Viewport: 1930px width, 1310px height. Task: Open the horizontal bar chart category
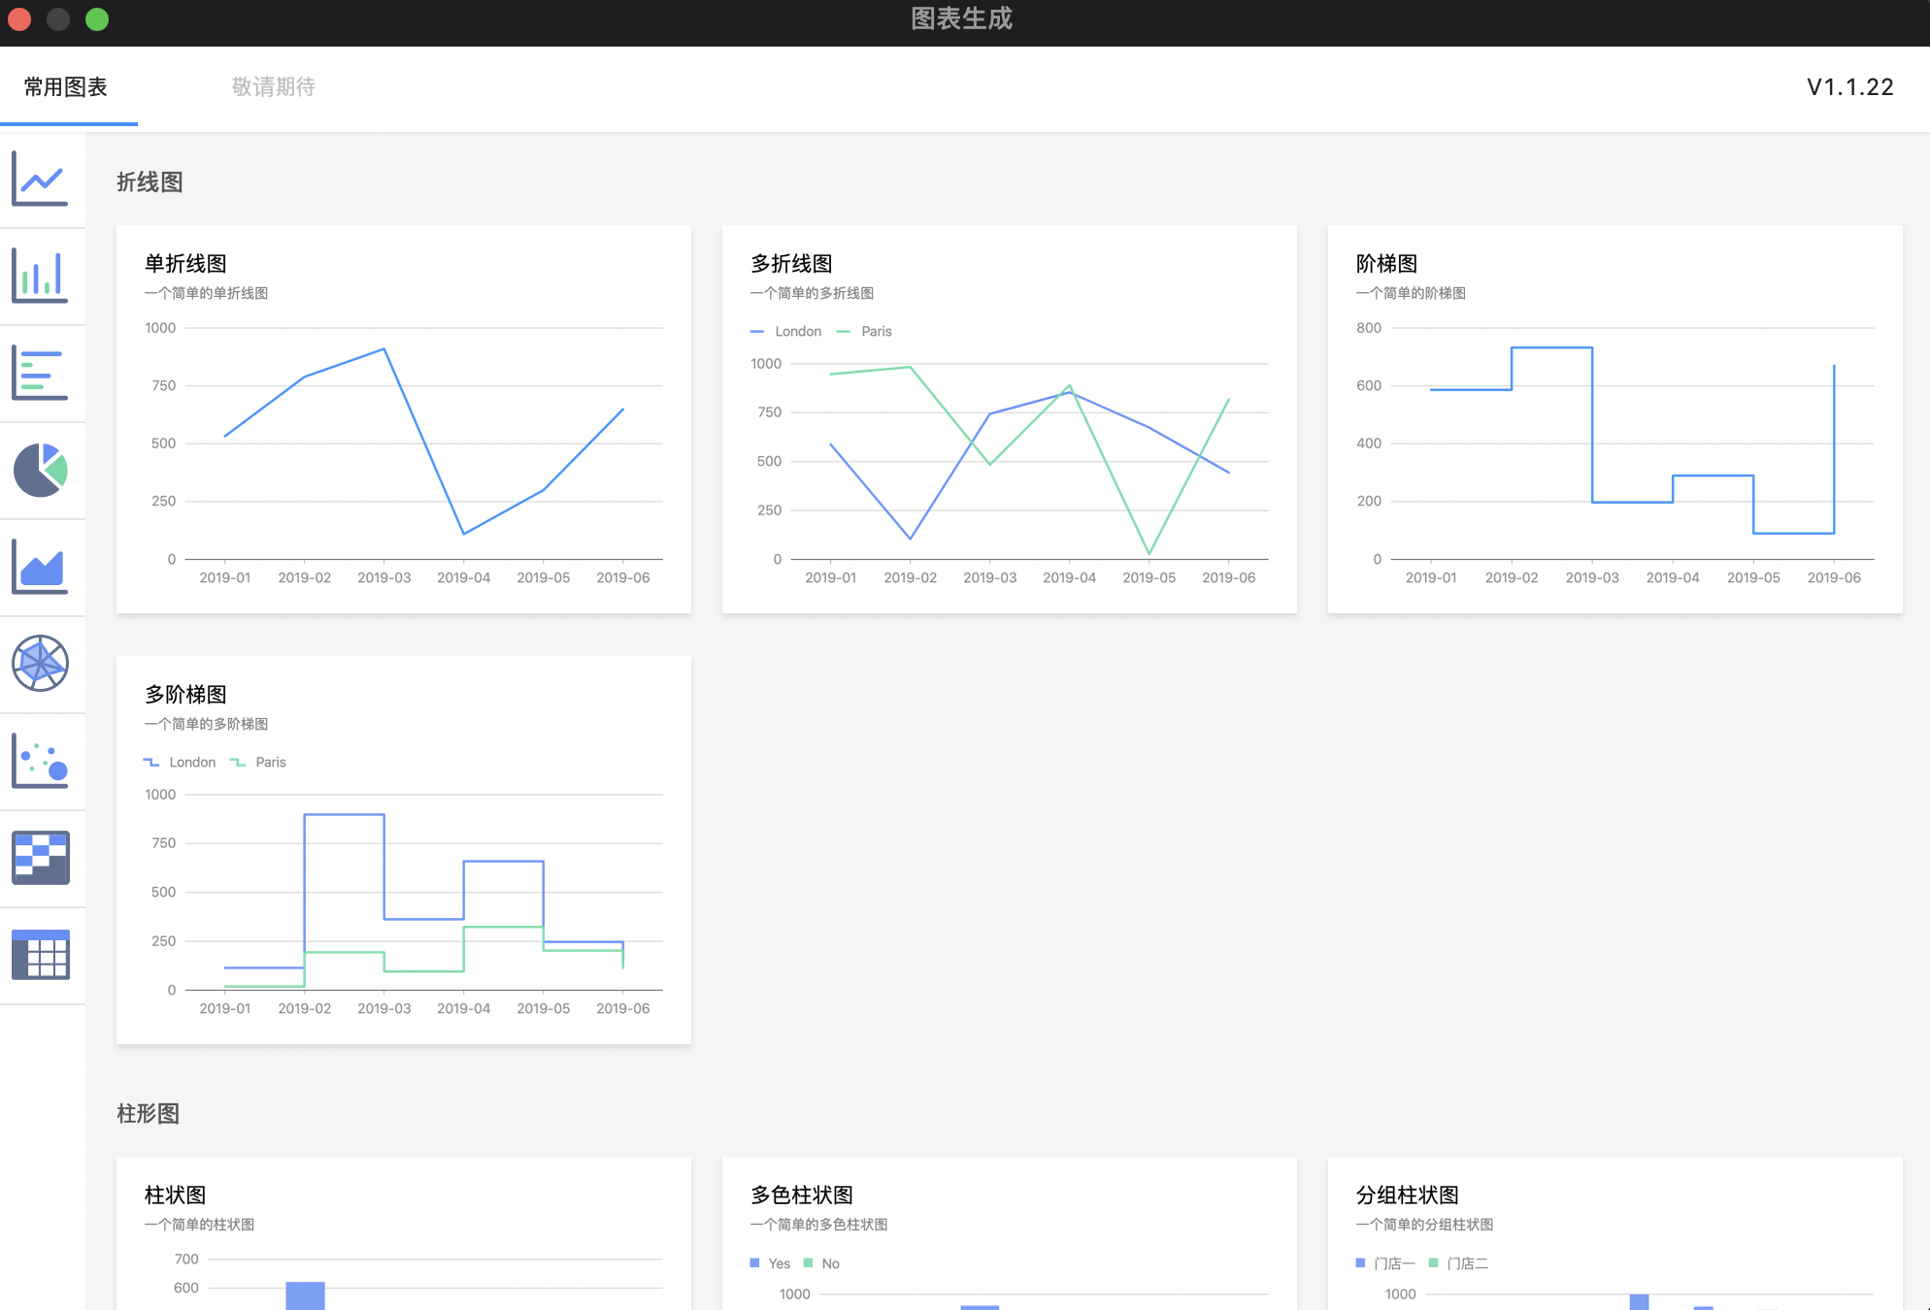point(40,374)
